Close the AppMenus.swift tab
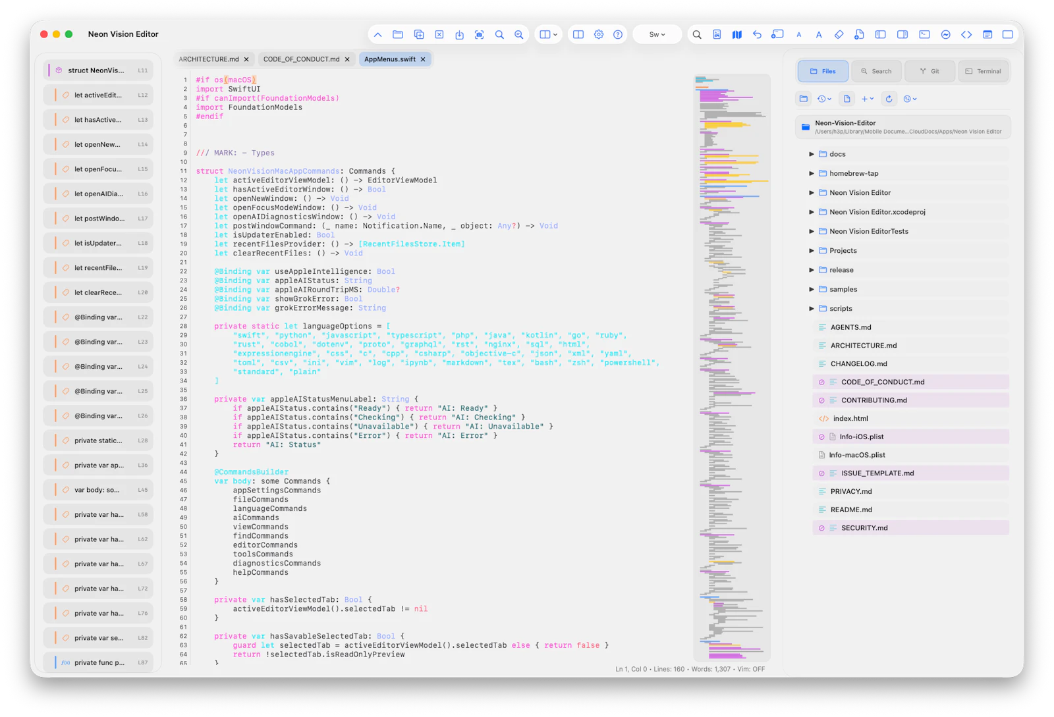This screenshot has width=1054, height=717. 423,60
